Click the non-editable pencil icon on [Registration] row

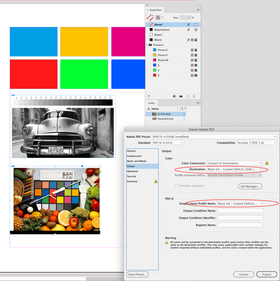188,30
